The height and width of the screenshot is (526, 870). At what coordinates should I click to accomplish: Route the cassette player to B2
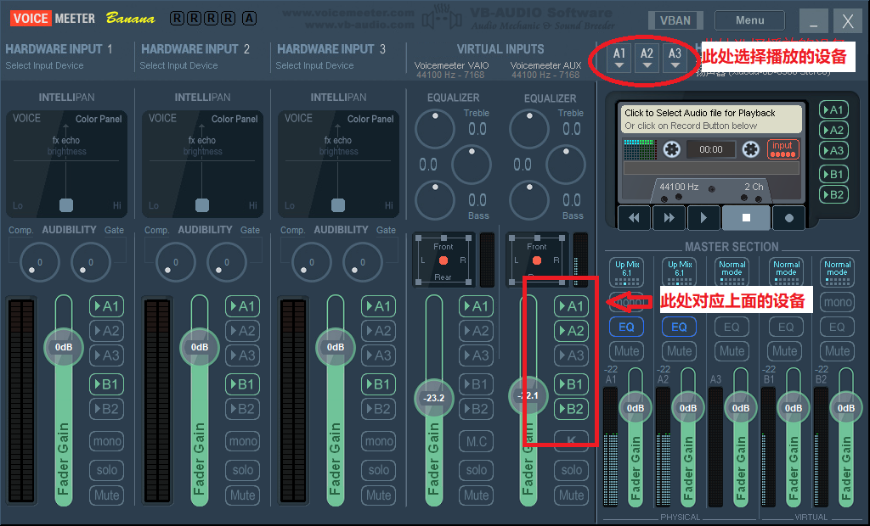(x=833, y=194)
